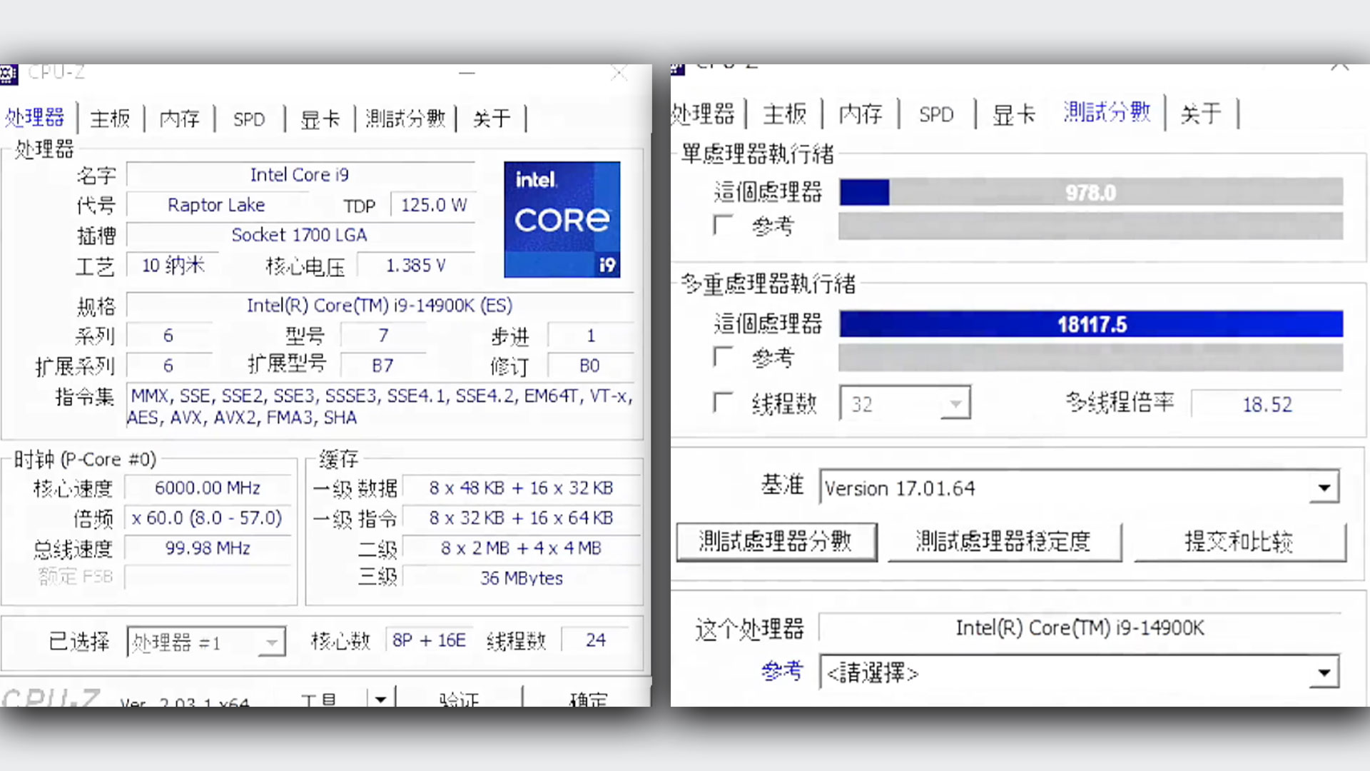Click the 提交和比较 submit button
Viewport: 1370px width, 771px height.
pos(1239,542)
